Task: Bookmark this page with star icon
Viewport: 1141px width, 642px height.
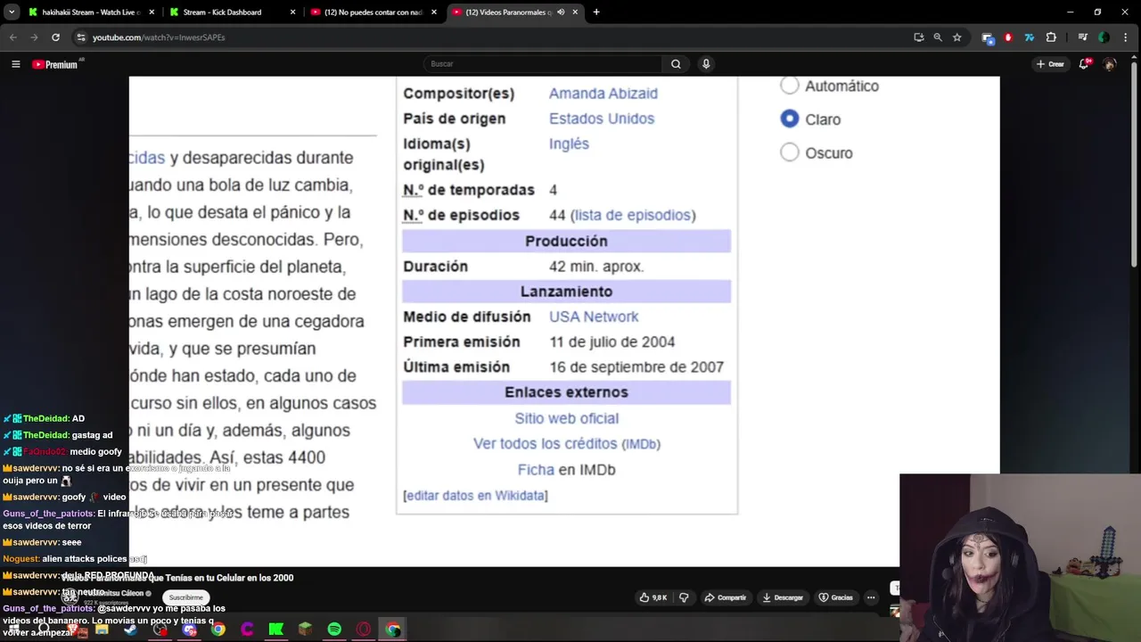Action: tap(956, 37)
